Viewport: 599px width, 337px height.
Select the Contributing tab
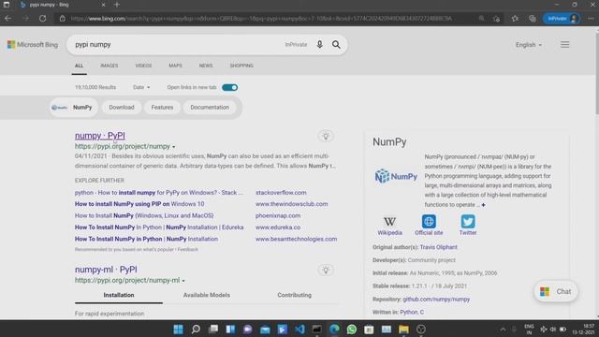[294, 295]
